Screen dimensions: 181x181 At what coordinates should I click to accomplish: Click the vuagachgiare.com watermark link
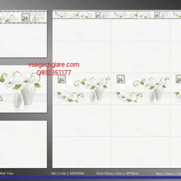coord(54,65)
